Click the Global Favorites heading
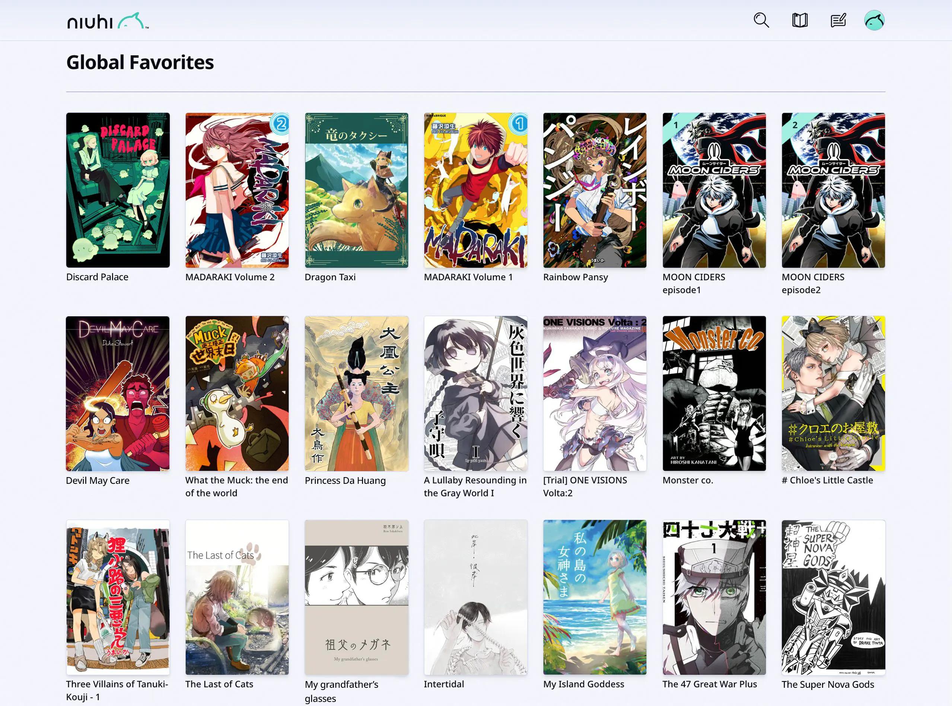 tap(140, 63)
